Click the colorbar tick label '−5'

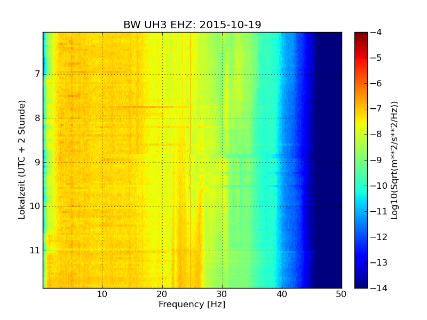pos(376,58)
